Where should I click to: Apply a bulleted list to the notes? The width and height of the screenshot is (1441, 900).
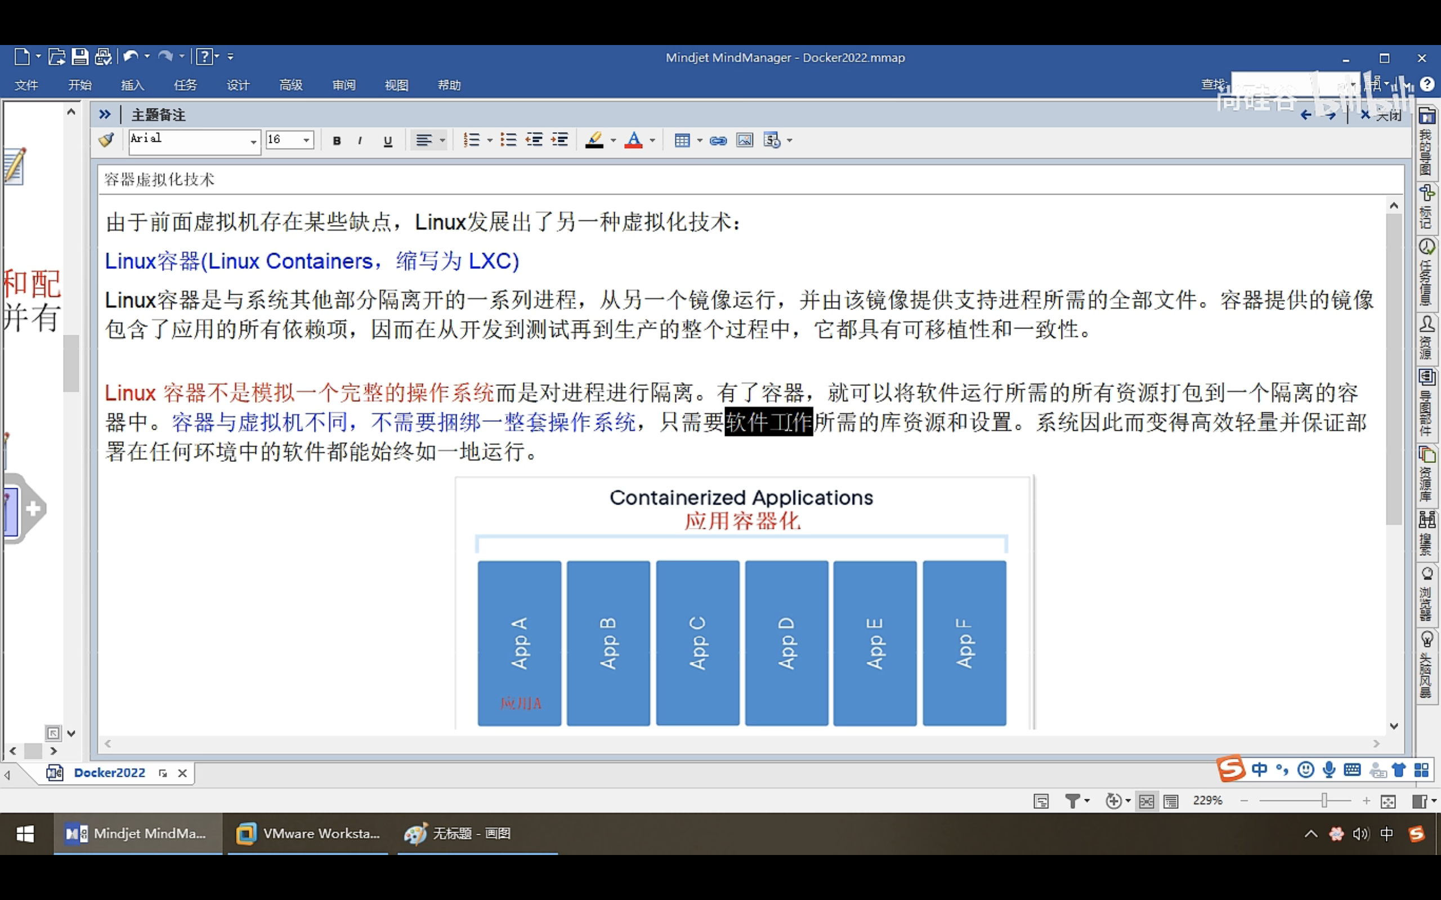508,140
